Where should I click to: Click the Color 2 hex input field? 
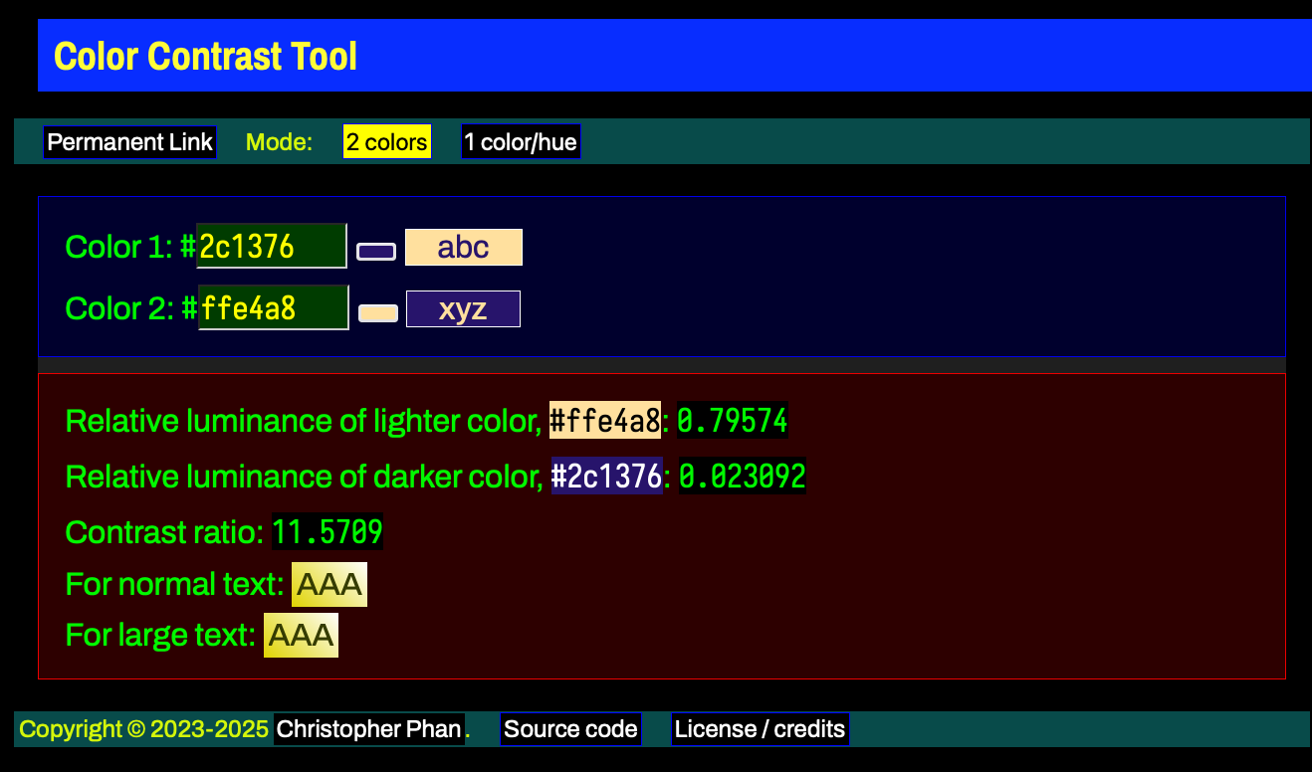click(273, 307)
